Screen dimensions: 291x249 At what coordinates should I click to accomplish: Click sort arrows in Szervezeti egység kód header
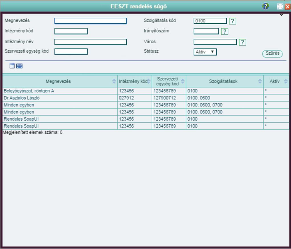coord(183,81)
